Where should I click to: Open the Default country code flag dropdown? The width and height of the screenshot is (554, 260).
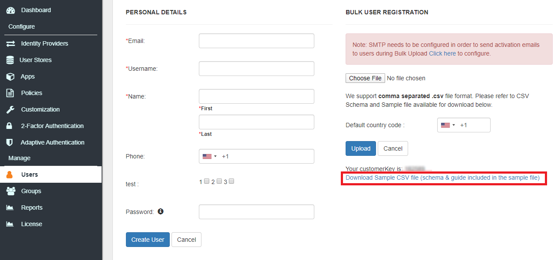pos(448,125)
